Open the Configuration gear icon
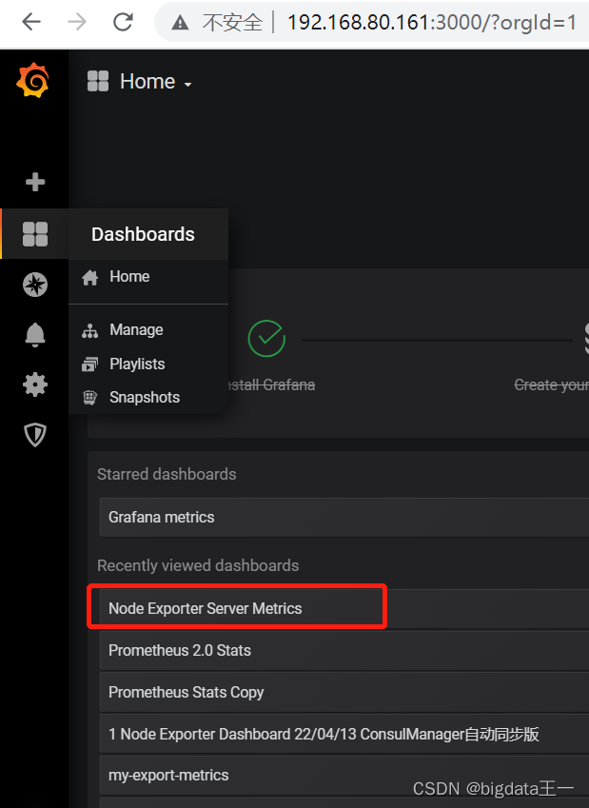Viewport: 589px width, 808px height. tap(35, 384)
